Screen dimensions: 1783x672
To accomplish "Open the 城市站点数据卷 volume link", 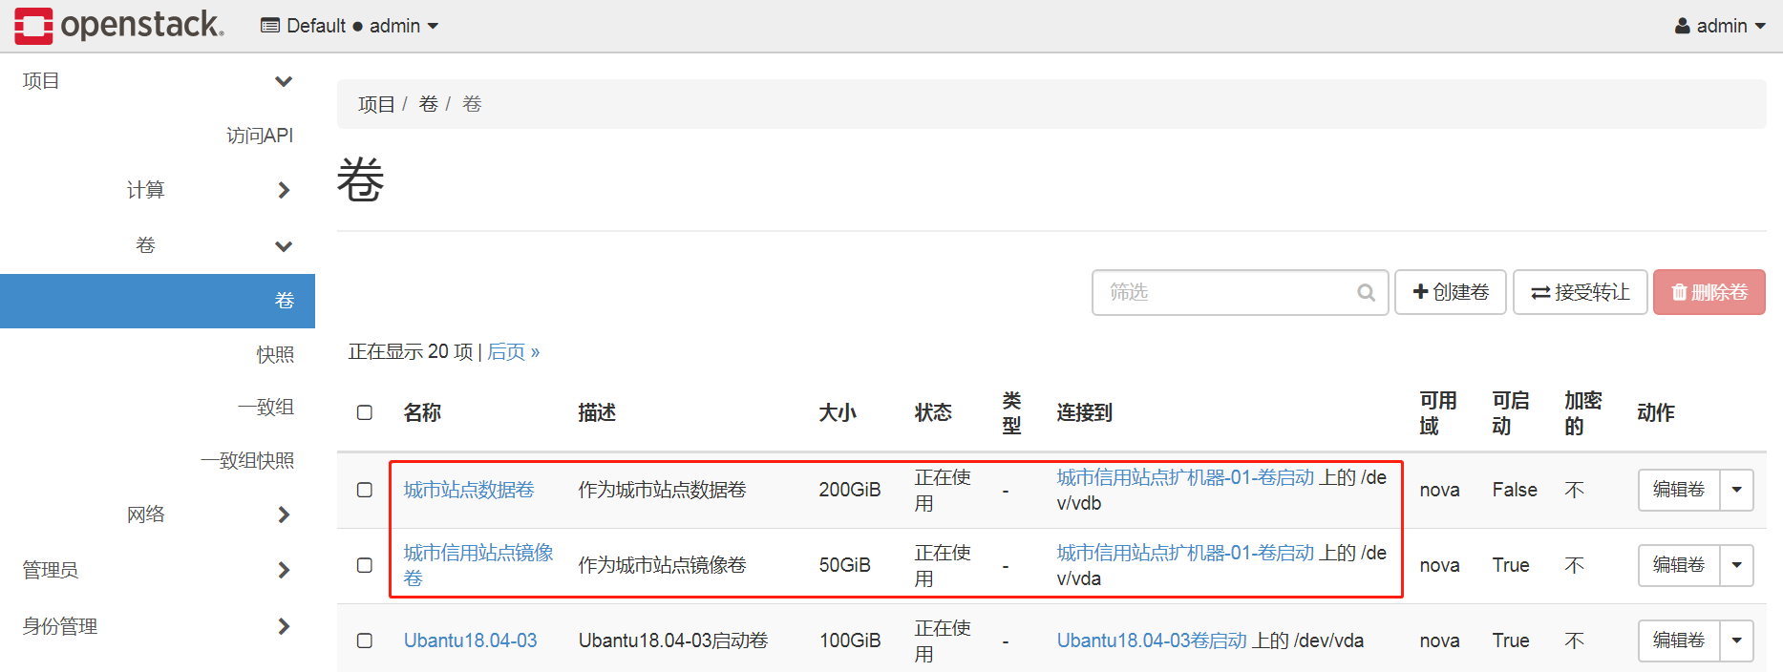I will (x=469, y=490).
